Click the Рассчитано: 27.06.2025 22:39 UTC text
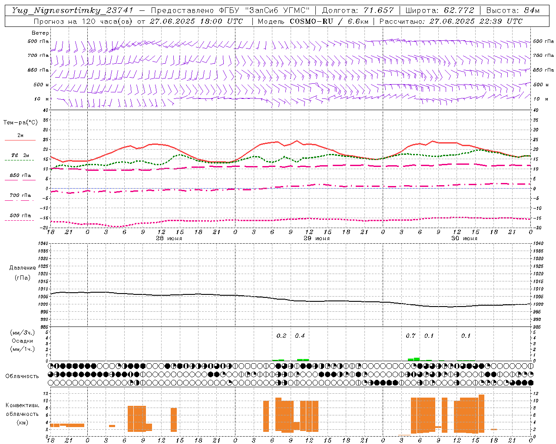Screen dimensions: 556x444 451,21
